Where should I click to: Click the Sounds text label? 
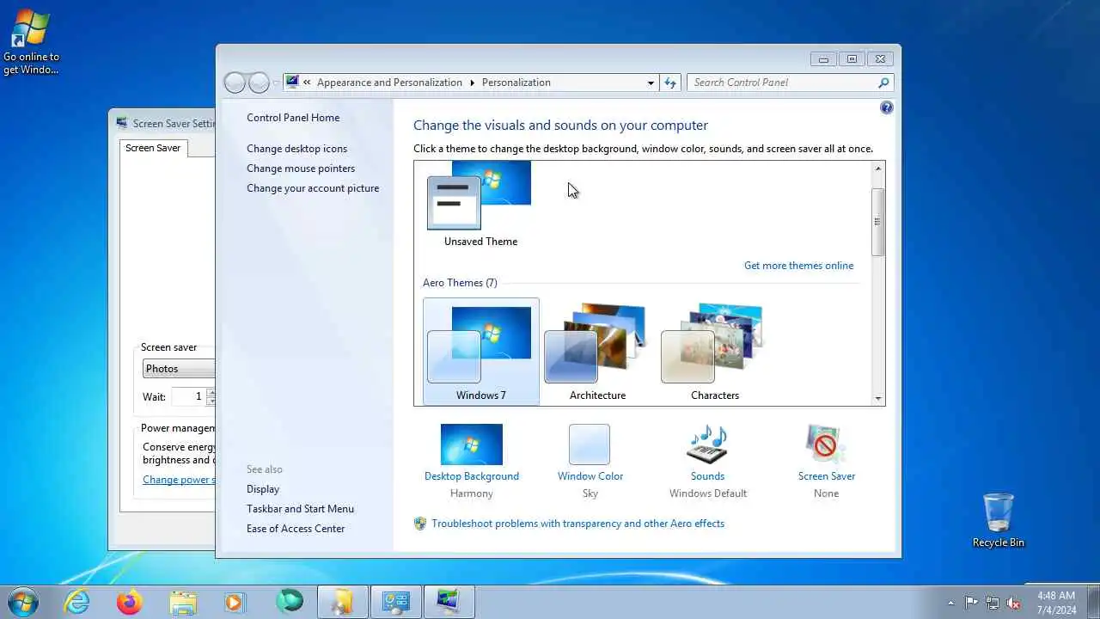[x=707, y=476]
